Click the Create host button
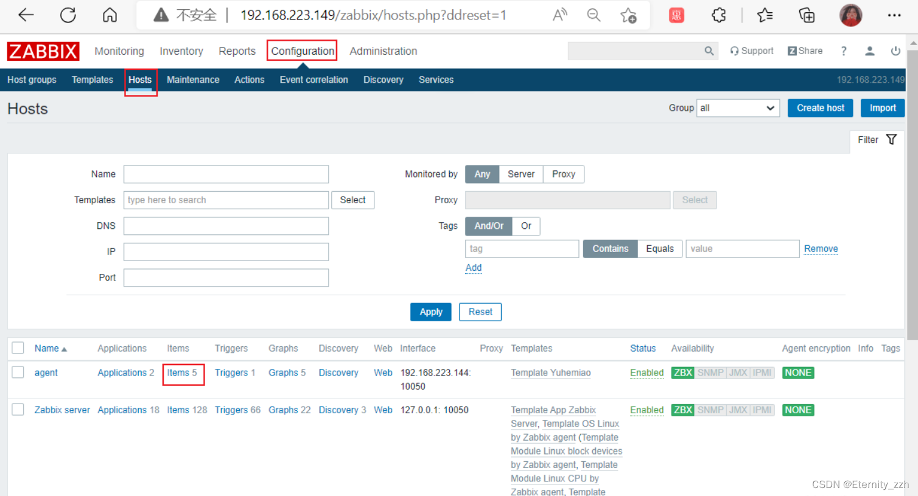This screenshot has height=496, width=918. [820, 108]
